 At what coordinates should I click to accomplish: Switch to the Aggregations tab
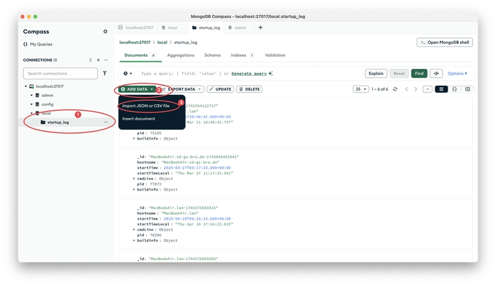coord(180,55)
